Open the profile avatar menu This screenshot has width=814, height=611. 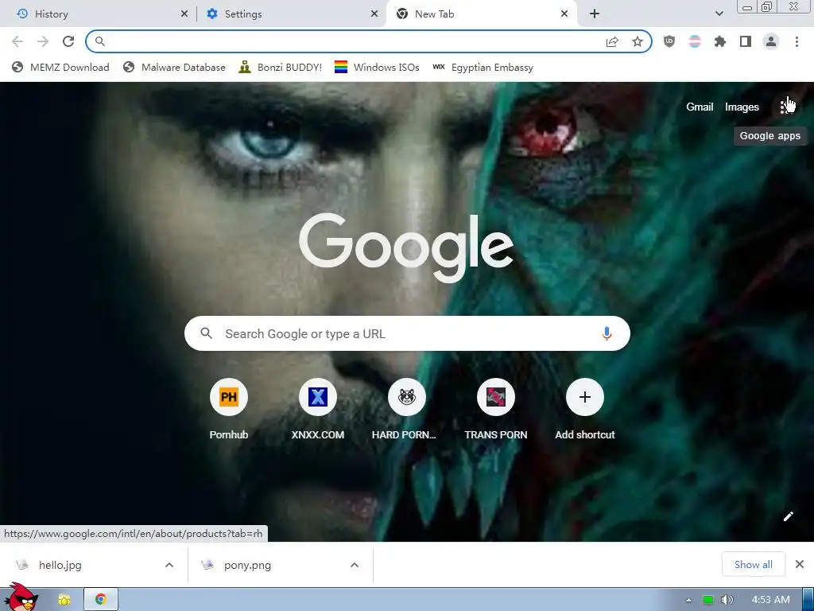tap(771, 41)
